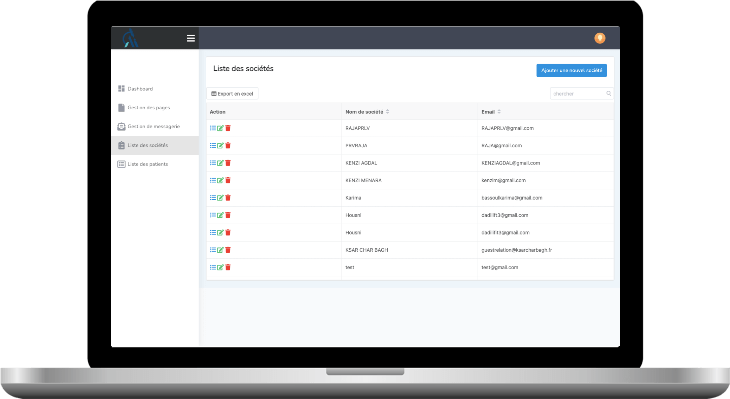This screenshot has height=399, width=730.
Task: Delete the KSAR CHAR BAGH row
Action: (228, 250)
